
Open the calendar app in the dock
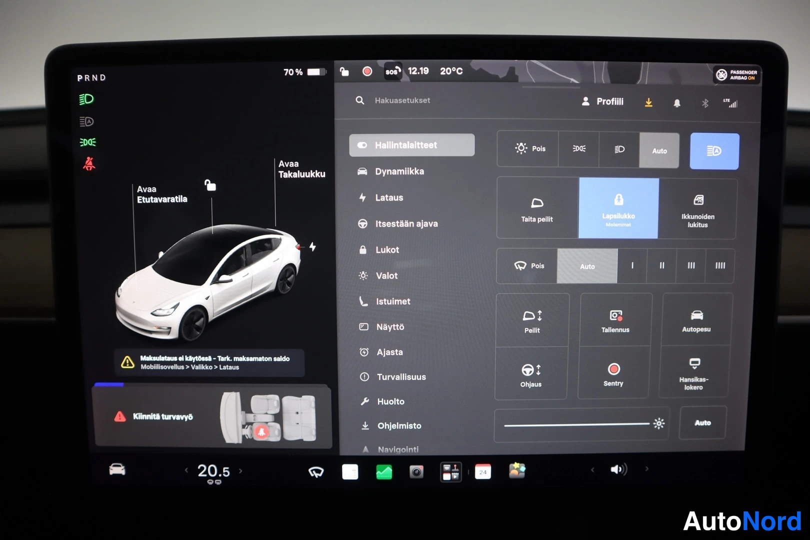(x=482, y=471)
